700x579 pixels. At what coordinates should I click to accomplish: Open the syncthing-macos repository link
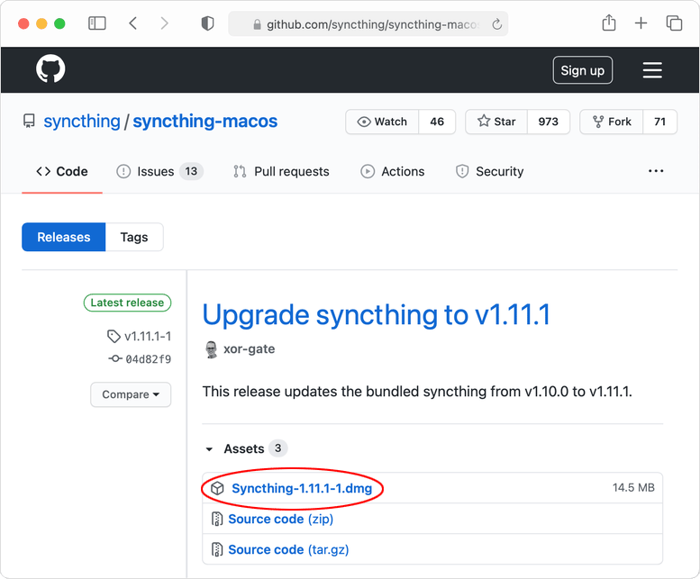205,122
